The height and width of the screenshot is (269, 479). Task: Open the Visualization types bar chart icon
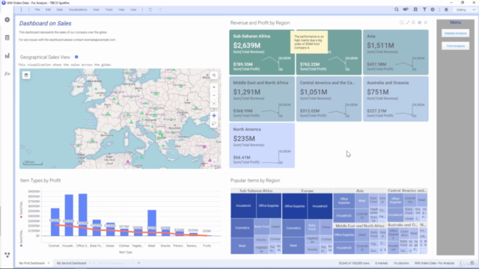7,55
